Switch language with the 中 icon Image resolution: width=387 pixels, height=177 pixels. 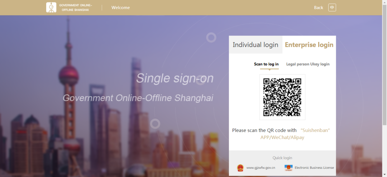pos(332,8)
